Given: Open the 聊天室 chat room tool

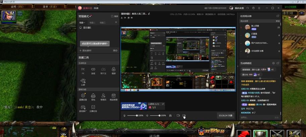Looking at the screenshot, I should (x=103, y=71).
